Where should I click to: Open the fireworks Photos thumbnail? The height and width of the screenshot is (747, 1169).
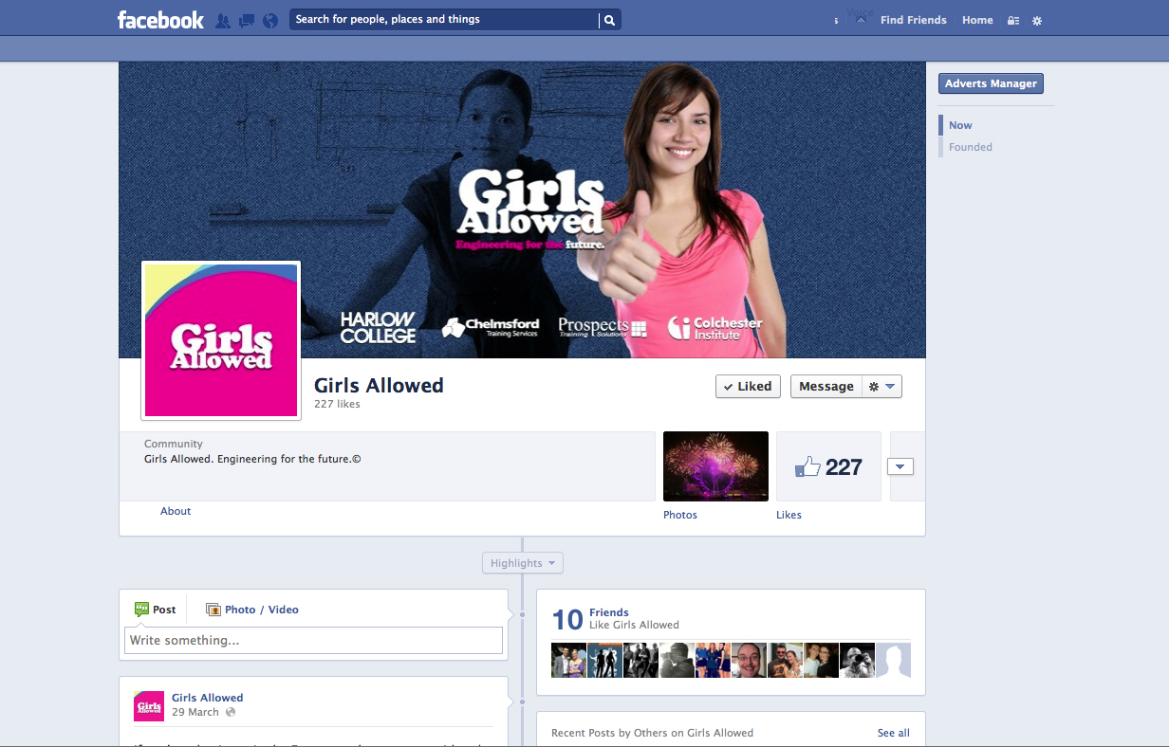pyautogui.click(x=715, y=466)
